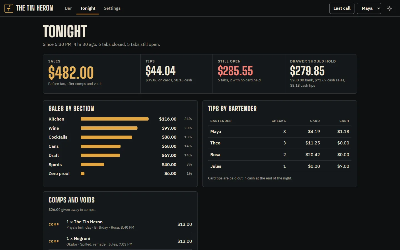Select the Tonight tab

(x=88, y=8)
